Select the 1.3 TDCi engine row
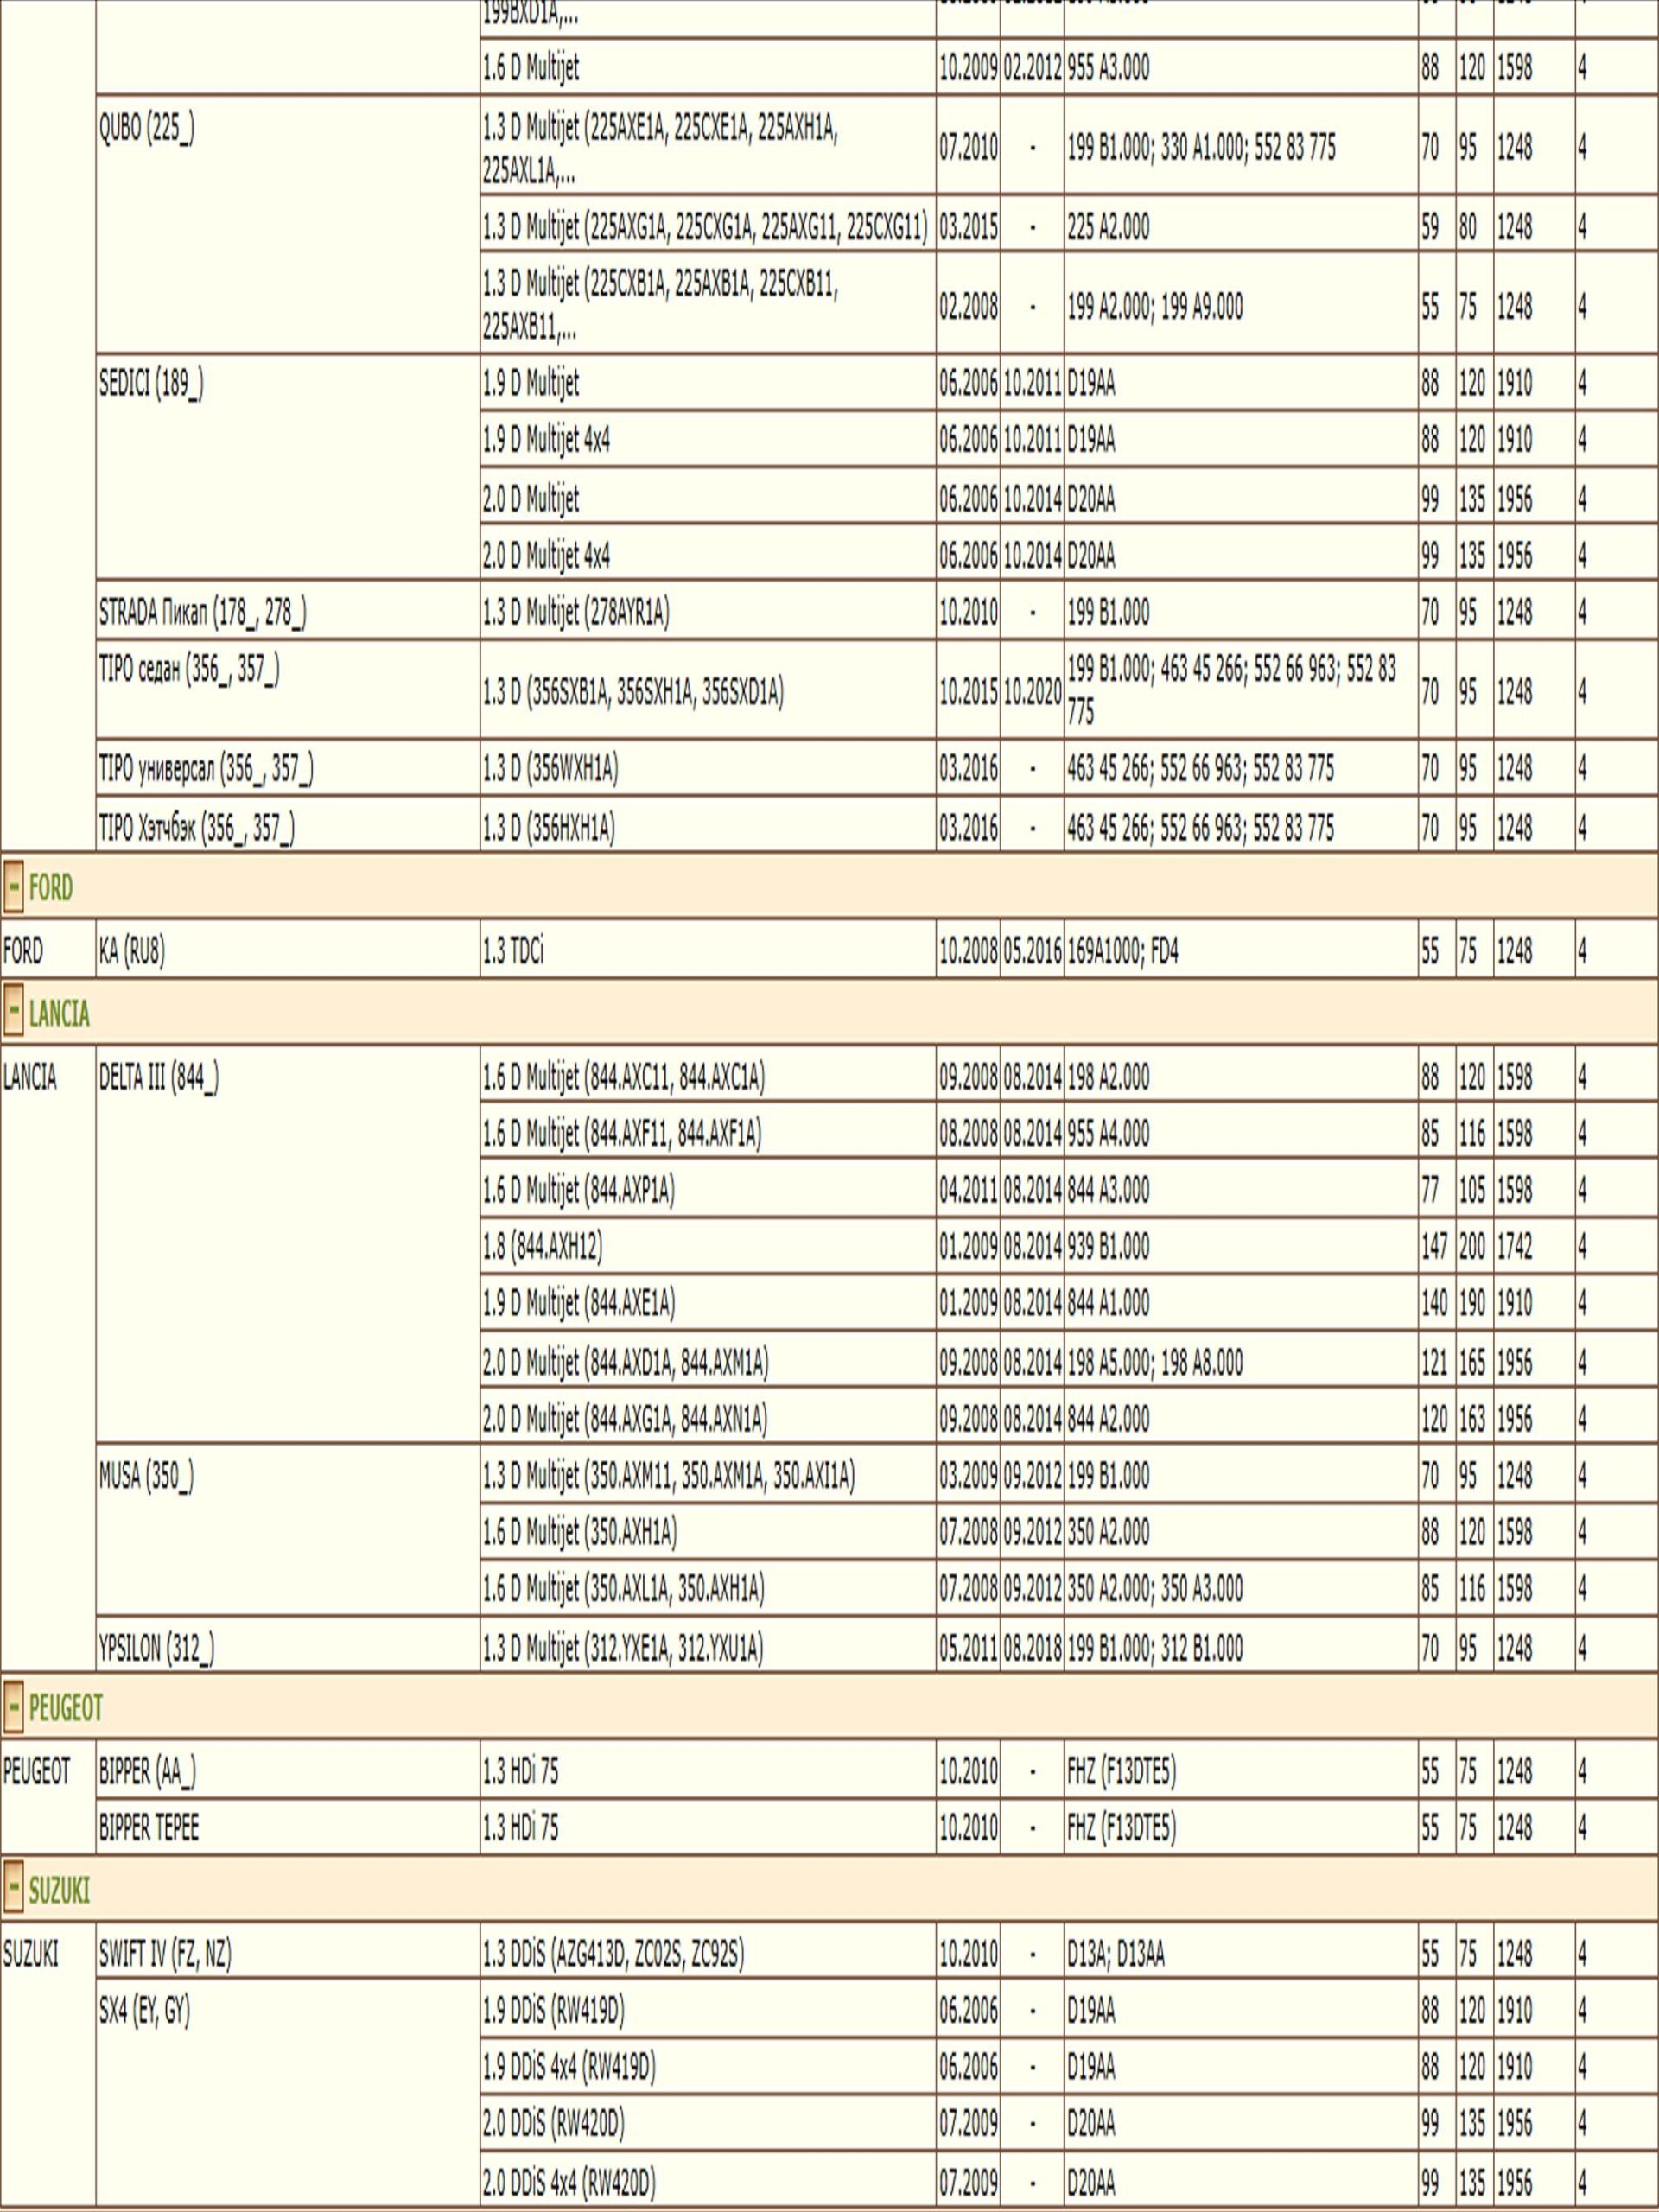The image size is (1659, 2212). click(x=513, y=951)
